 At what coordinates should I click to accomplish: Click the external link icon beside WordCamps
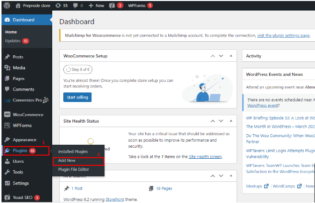pyautogui.click(x=299, y=186)
